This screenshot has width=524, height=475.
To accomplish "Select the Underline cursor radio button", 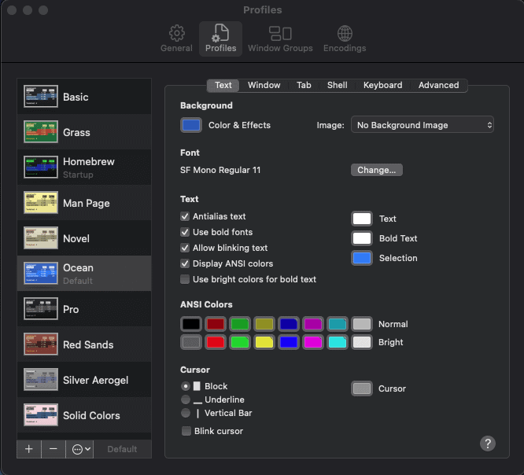I will (186, 400).
